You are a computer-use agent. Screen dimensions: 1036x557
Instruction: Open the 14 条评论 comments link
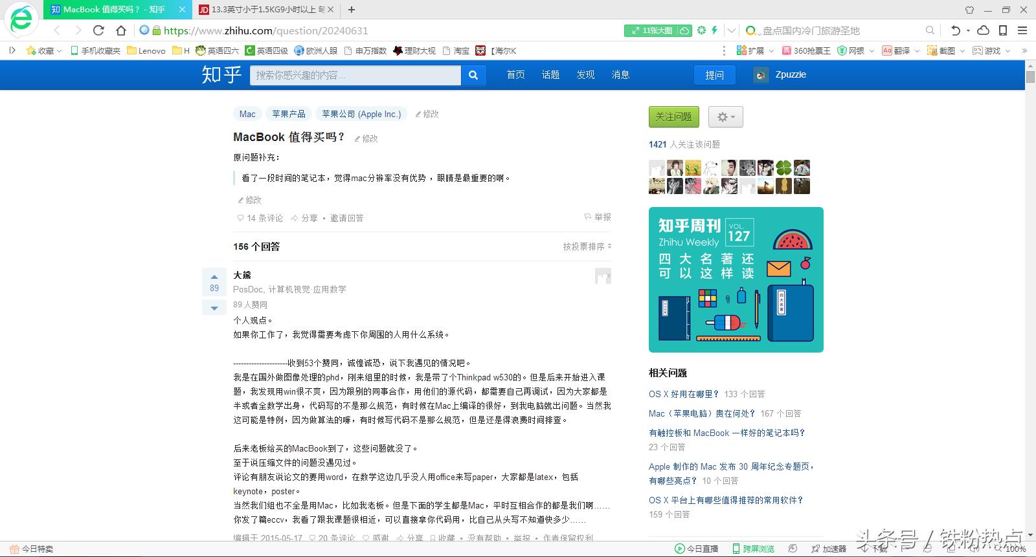pyautogui.click(x=260, y=218)
